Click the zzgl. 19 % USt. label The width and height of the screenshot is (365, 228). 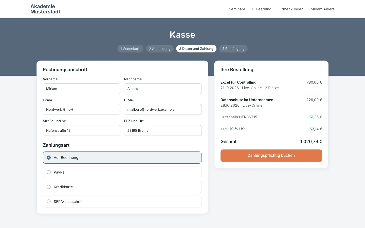(233, 129)
